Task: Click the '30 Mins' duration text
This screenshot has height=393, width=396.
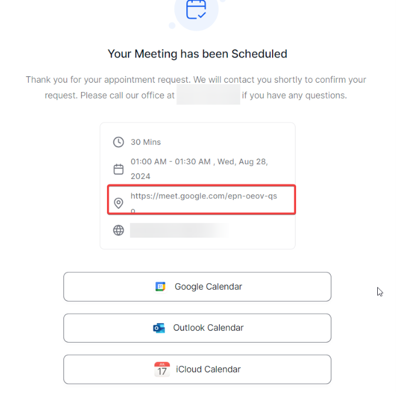Action: [146, 142]
